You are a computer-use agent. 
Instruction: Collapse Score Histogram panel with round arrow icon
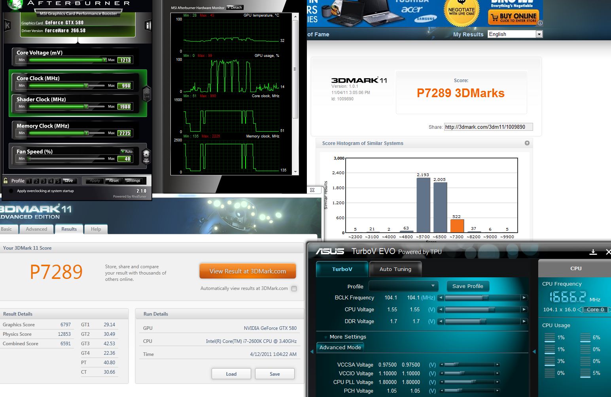(527, 143)
